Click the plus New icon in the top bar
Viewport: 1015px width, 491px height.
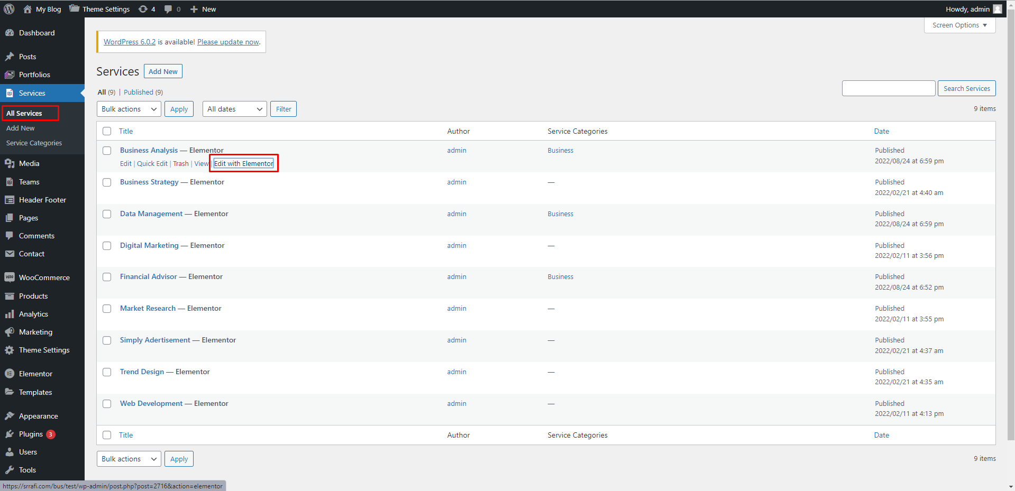(194, 9)
